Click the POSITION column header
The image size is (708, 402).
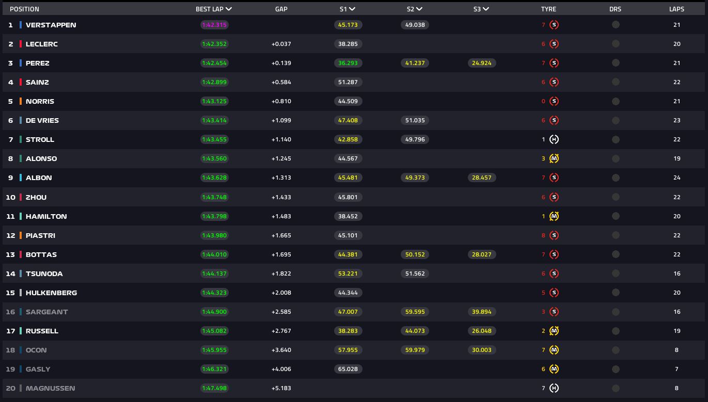click(24, 9)
